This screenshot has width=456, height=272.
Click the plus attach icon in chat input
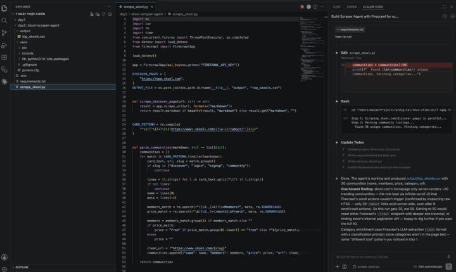338,266
